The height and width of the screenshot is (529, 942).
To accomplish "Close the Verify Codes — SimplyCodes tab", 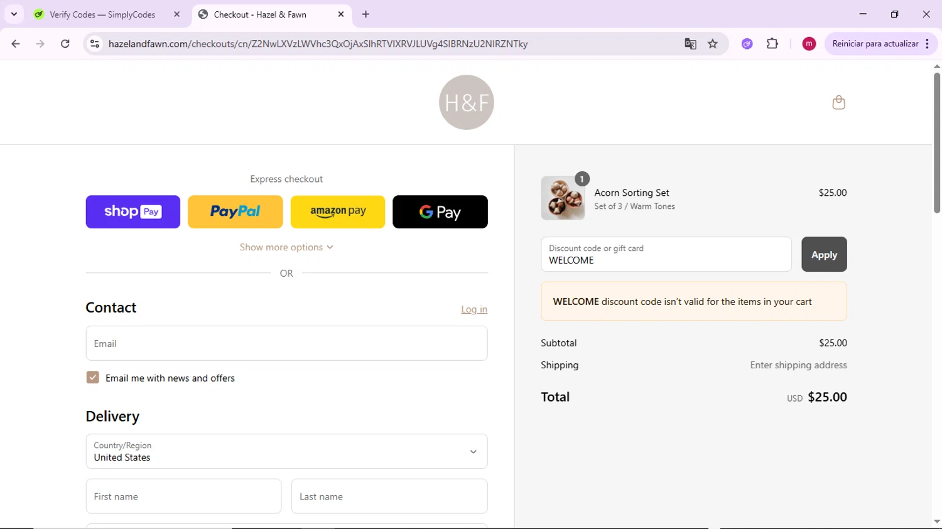I will click(176, 14).
